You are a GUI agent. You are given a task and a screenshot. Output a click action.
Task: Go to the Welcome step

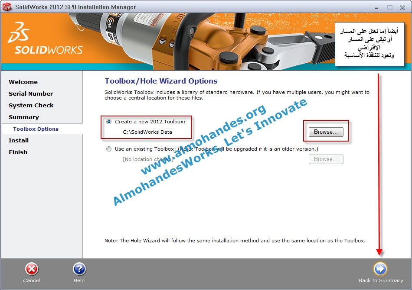pyautogui.click(x=23, y=82)
